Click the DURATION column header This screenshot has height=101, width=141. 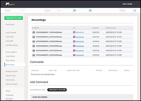tap(96, 28)
